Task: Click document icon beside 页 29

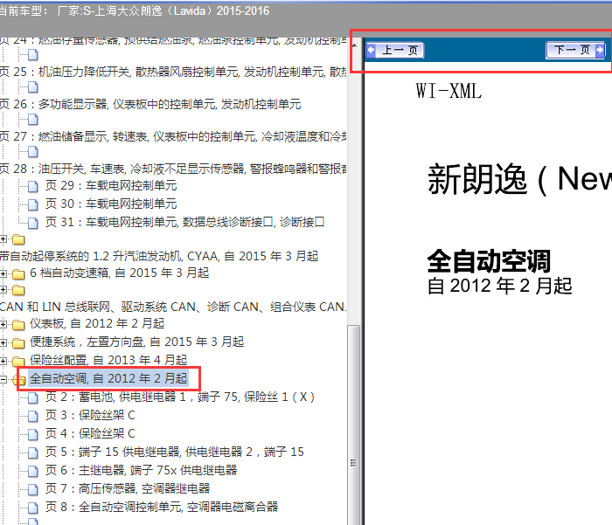Action: pos(33,186)
